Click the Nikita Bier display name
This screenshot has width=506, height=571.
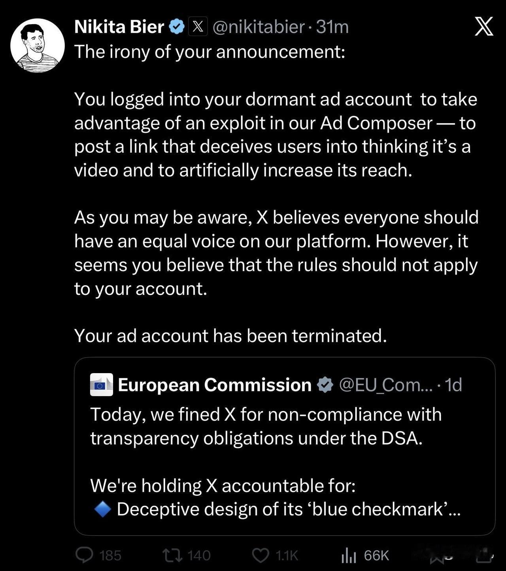coord(119,27)
